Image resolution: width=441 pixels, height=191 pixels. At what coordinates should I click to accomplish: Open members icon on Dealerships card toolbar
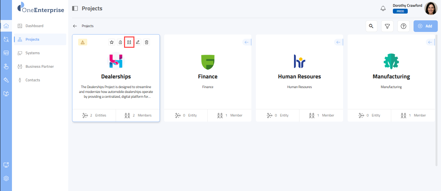[129, 42]
